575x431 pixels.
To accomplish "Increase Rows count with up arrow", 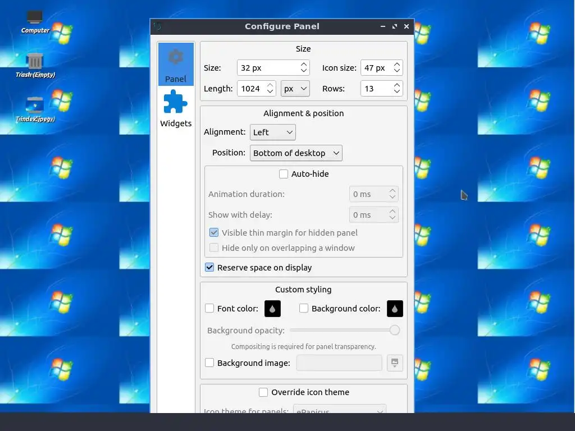I will 397,85.
